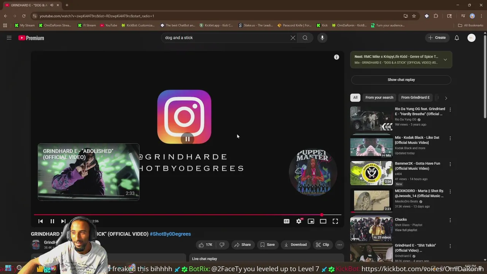The height and width of the screenshot is (274, 487).
Task: Seek on the red progress bar
Action: click(187, 215)
